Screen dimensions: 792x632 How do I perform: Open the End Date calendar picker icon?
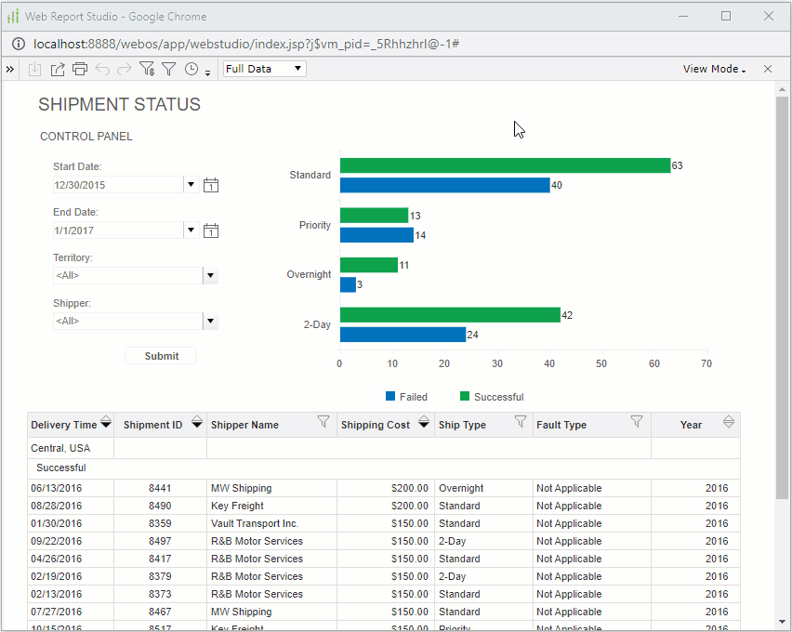tap(210, 230)
